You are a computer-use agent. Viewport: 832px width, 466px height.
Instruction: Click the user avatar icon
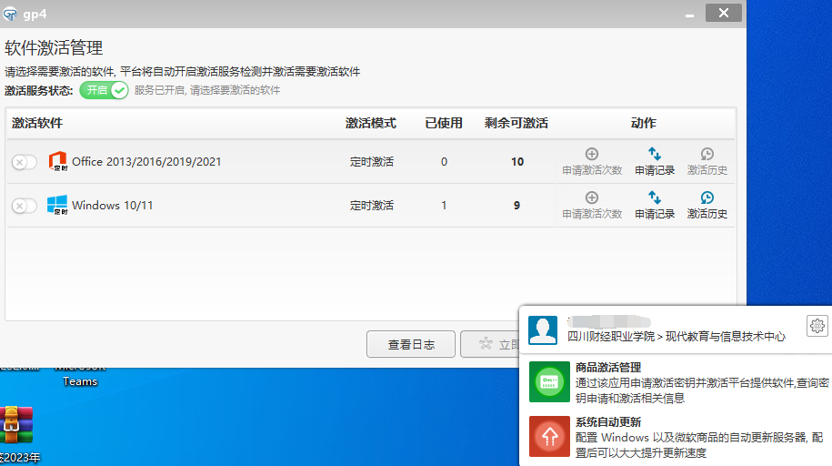(543, 330)
